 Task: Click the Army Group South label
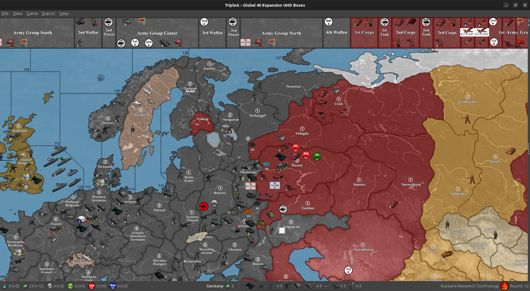click(33, 33)
